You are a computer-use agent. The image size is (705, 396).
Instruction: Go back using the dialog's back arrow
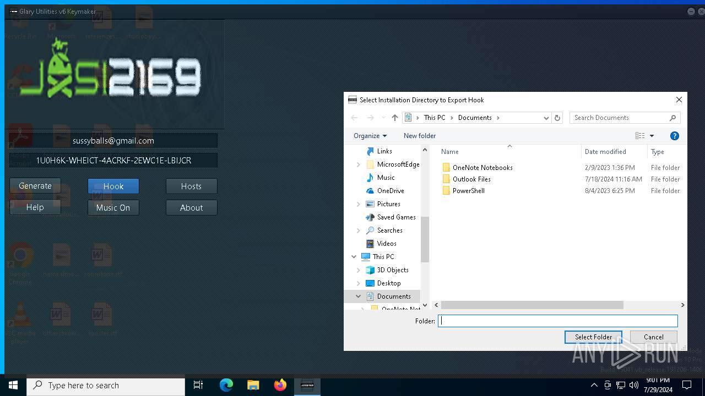click(x=355, y=118)
